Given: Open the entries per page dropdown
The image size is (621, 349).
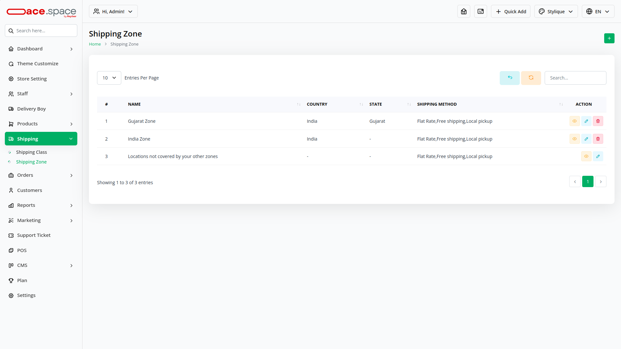Looking at the screenshot, I should 109,78.
